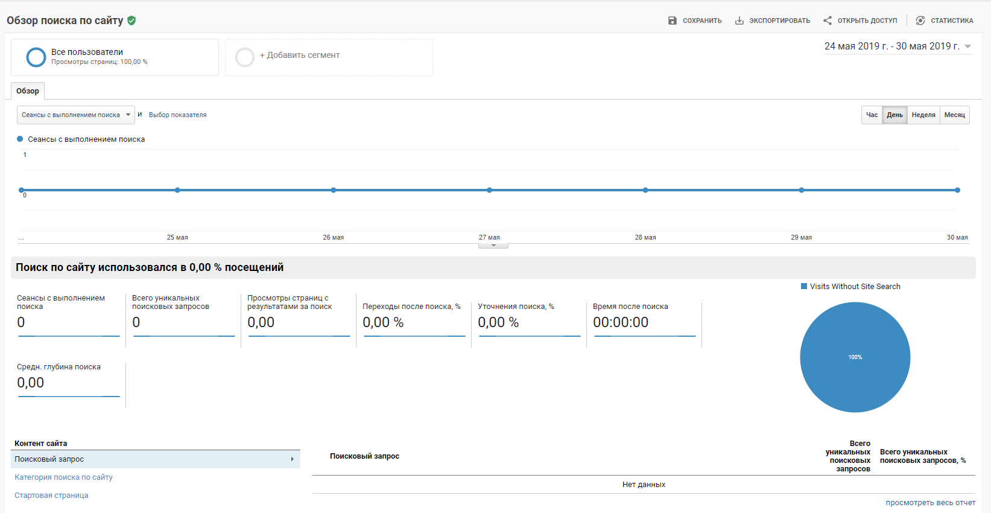991x513 pixels.
Task: Click the 'Нет данных' table cell
Action: tap(644, 485)
